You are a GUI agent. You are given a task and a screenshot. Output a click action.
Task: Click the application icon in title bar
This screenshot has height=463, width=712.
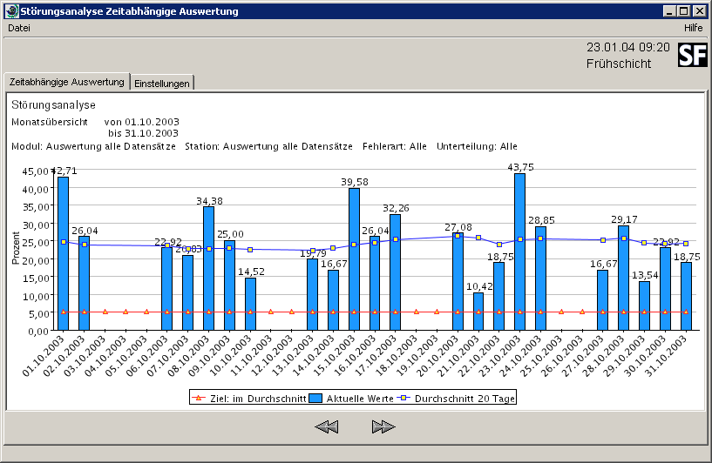11,11
